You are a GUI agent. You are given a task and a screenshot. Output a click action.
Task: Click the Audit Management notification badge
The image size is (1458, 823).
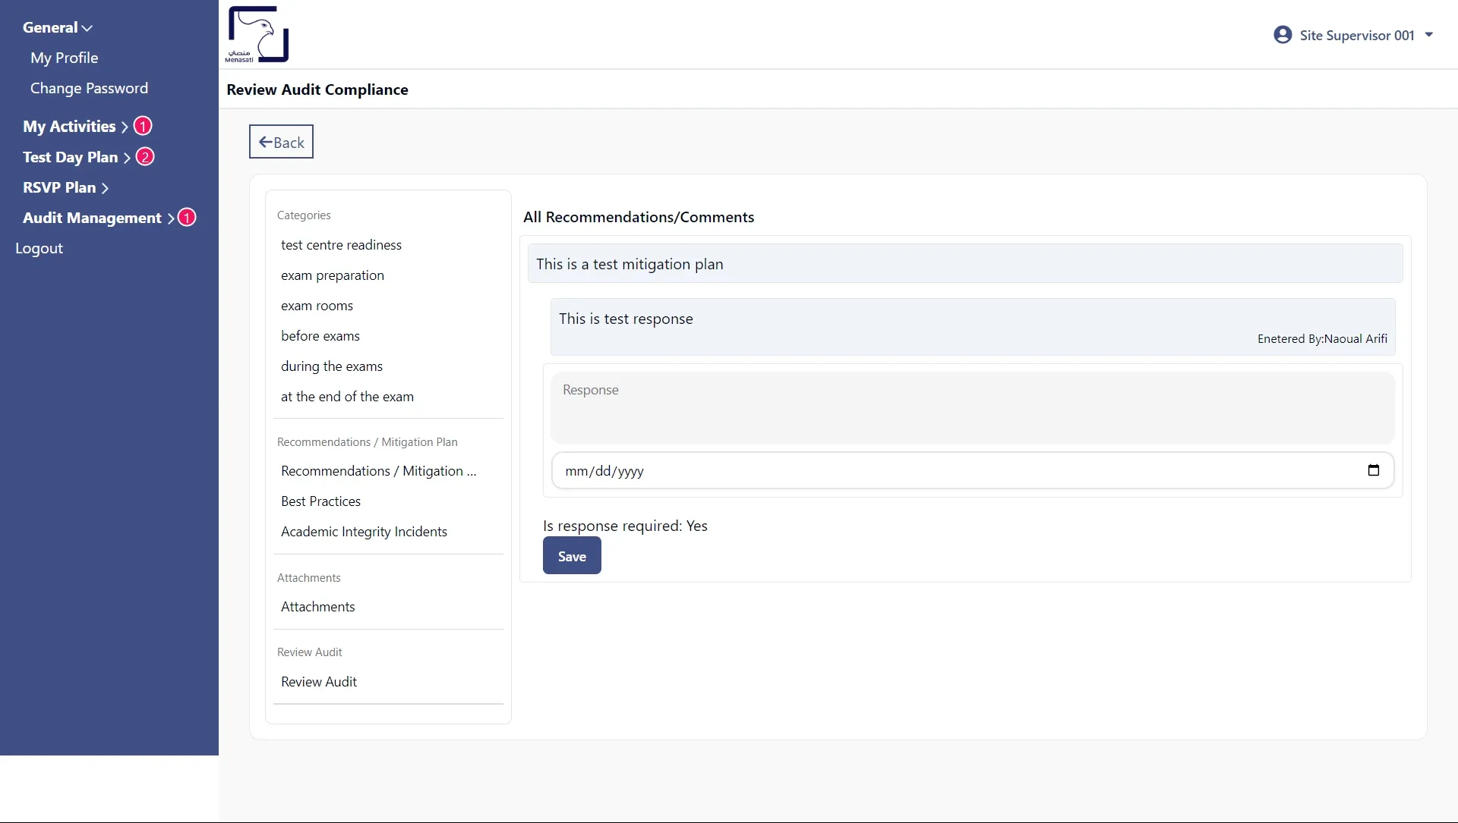[x=187, y=218]
